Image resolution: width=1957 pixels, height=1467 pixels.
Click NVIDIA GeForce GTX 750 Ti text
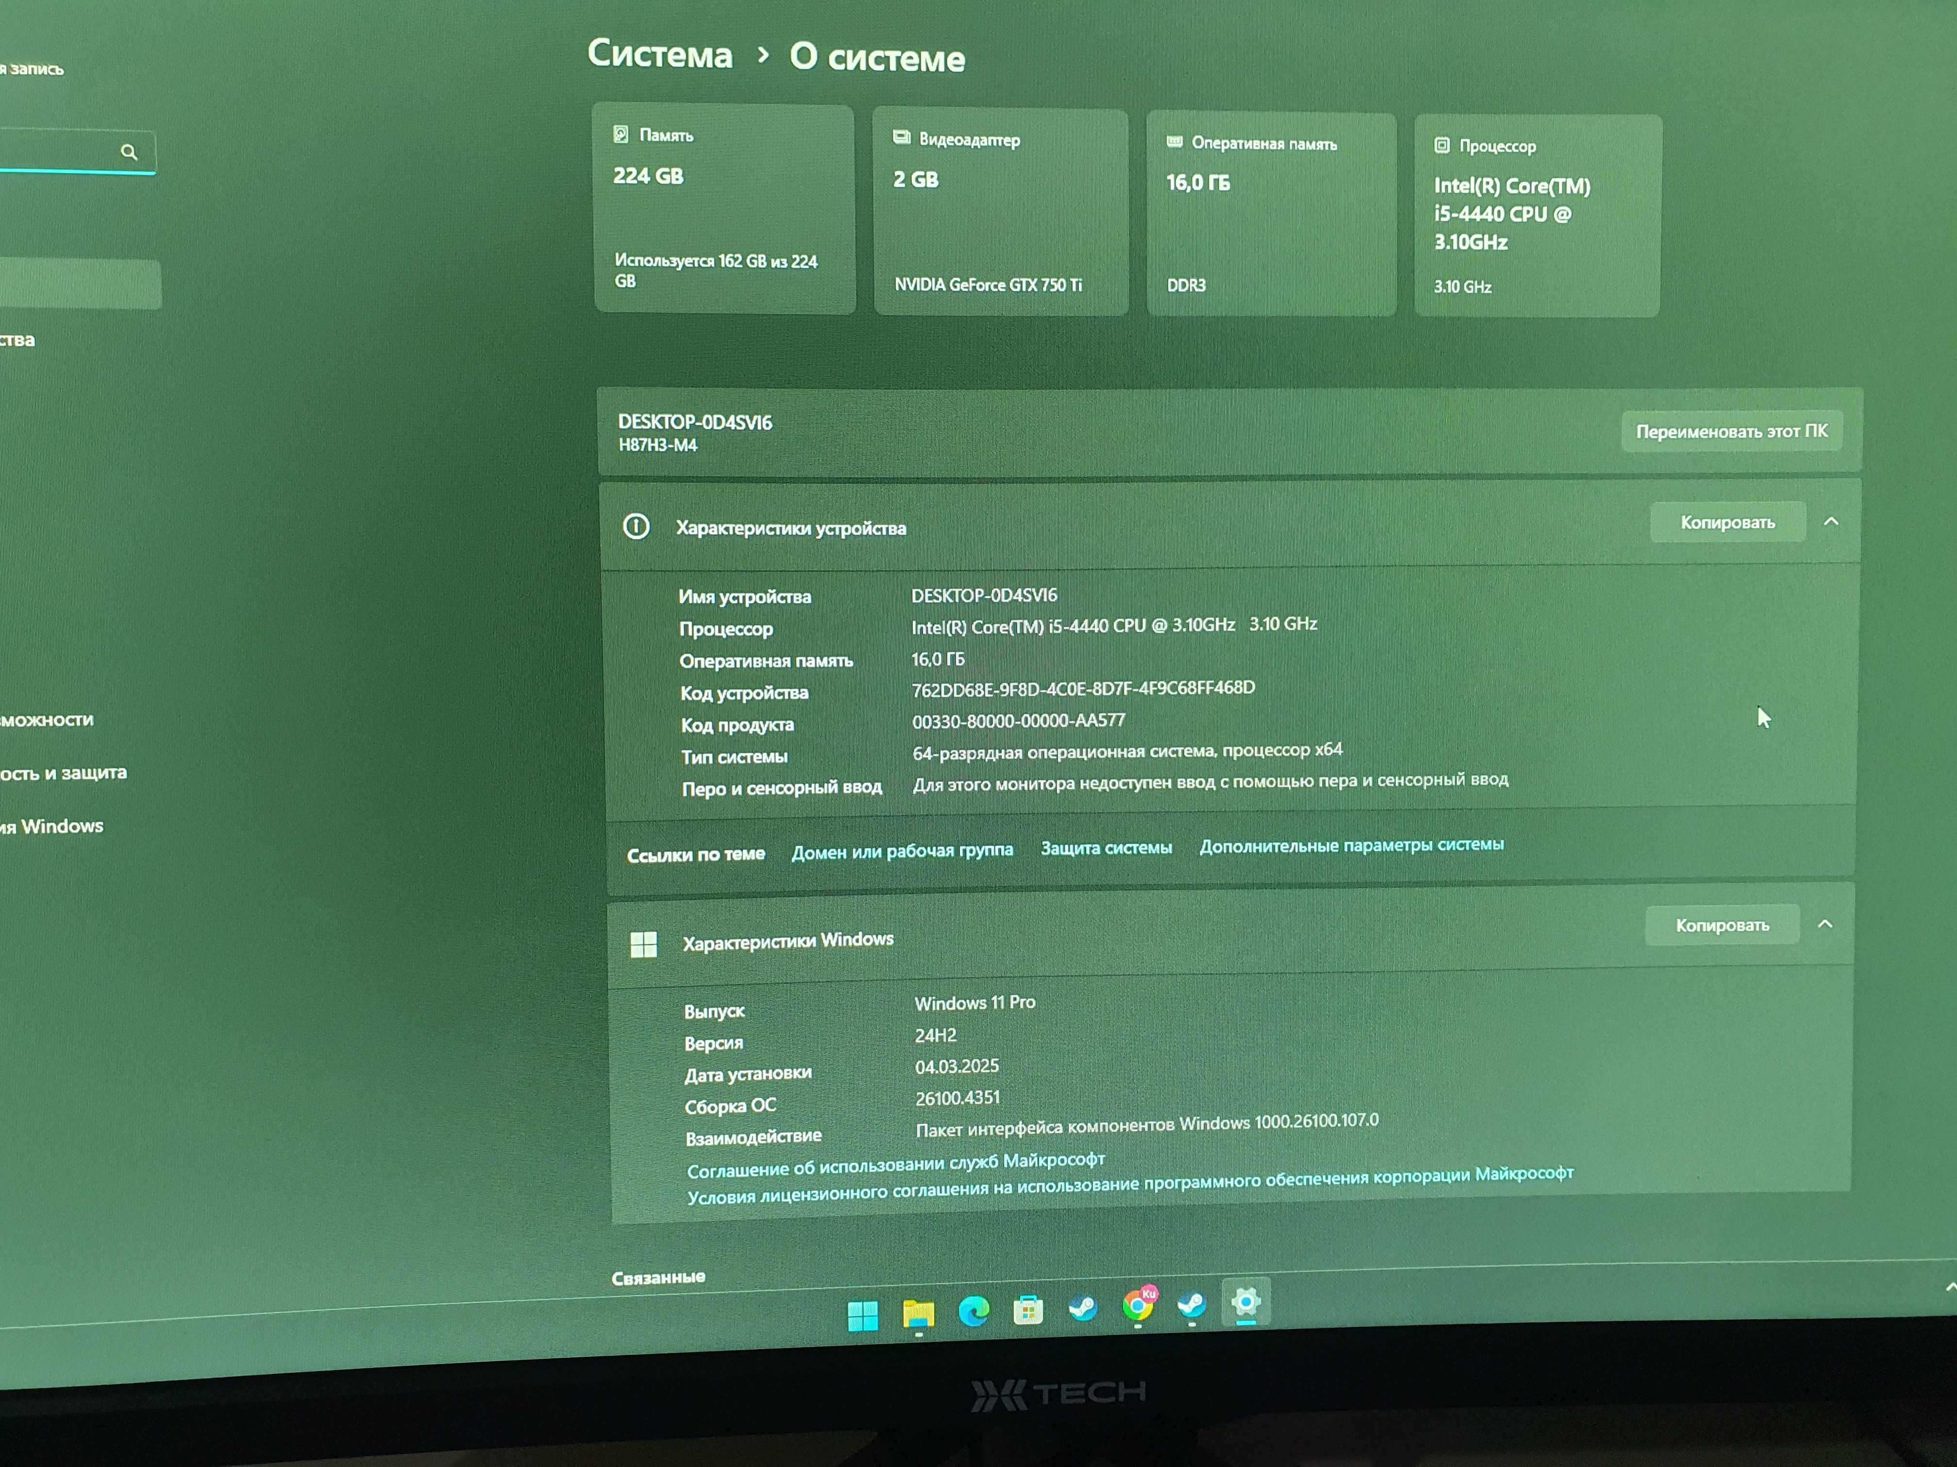pos(987,285)
